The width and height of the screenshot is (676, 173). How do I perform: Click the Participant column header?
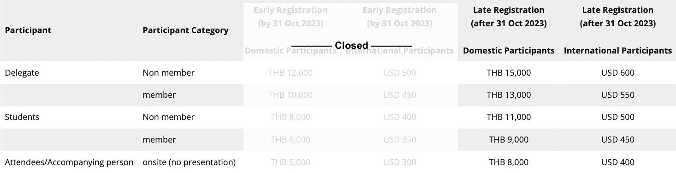coord(28,30)
